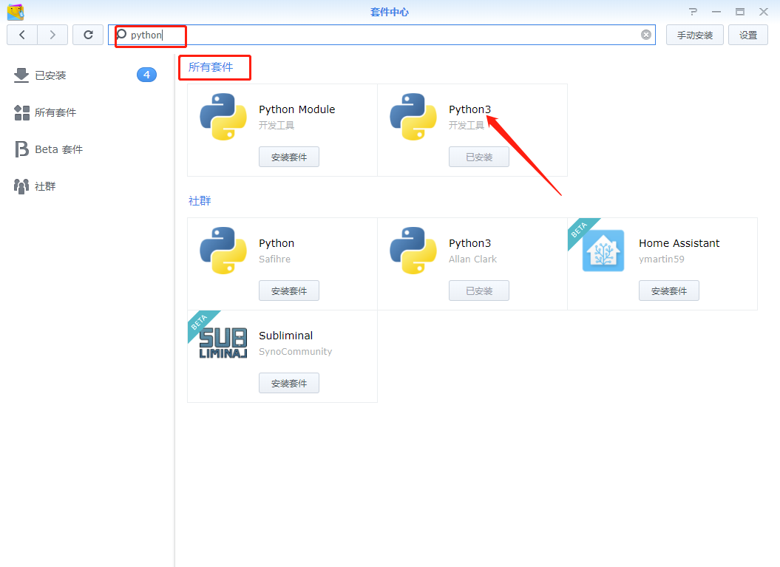The width and height of the screenshot is (780, 567).
Task: Open the Python3 title above 开发工具
Action: 469,109
